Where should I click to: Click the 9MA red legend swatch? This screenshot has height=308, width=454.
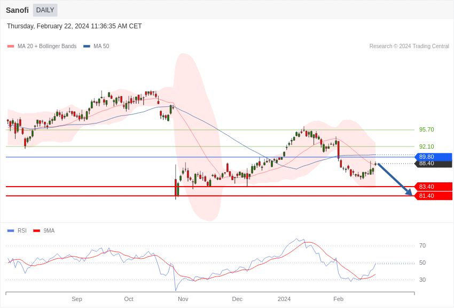tap(36, 231)
